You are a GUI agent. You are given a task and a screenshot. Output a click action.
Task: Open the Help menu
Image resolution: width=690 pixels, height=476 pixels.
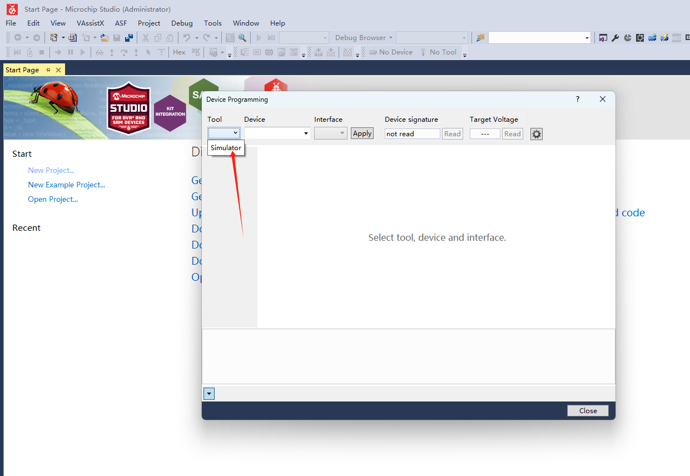pyautogui.click(x=277, y=23)
